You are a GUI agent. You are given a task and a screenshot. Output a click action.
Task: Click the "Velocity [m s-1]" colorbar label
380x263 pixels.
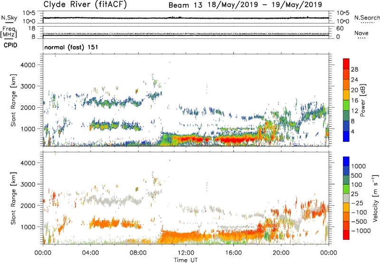click(x=375, y=198)
